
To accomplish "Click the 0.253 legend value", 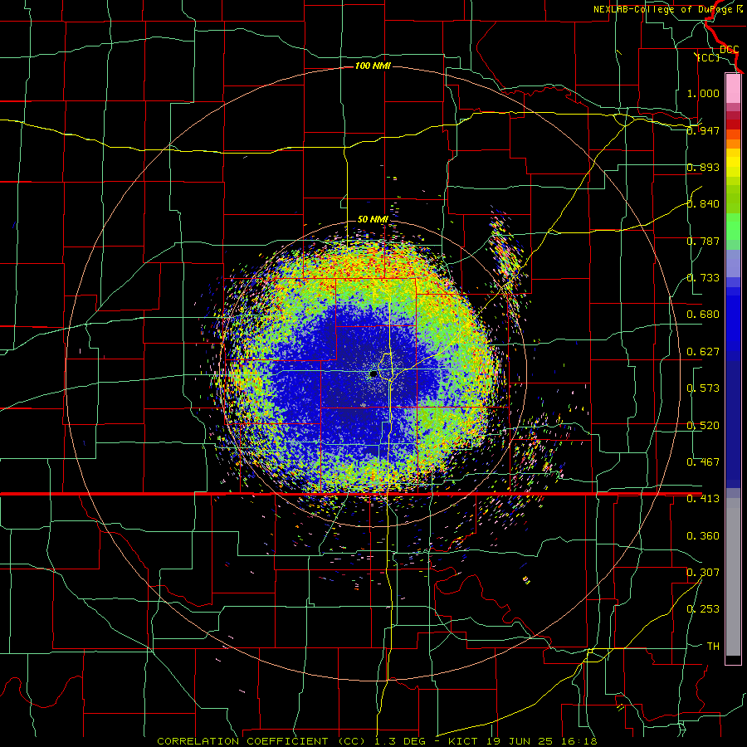I will [x=703, y=609].
